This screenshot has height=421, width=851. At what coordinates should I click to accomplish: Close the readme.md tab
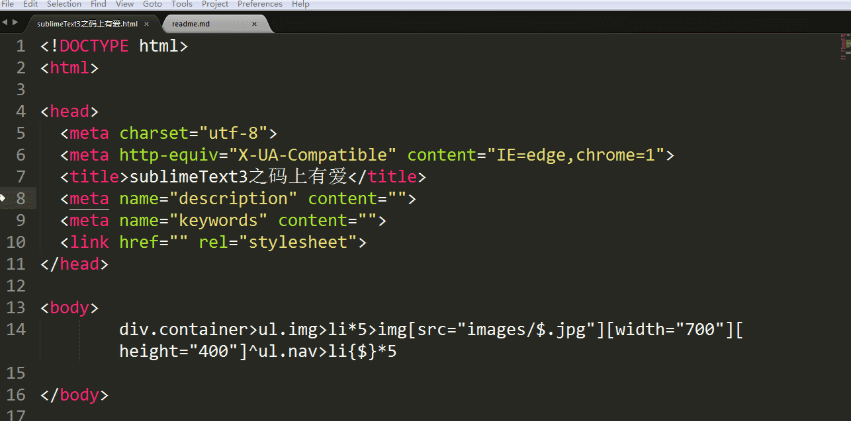click(x=254, y=24)
